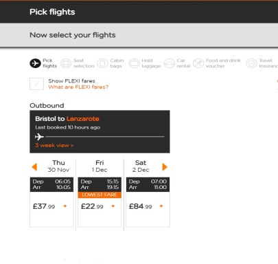Open the Cabin bags step icon
The image size is (278, 264).
[x=102, y=63]
